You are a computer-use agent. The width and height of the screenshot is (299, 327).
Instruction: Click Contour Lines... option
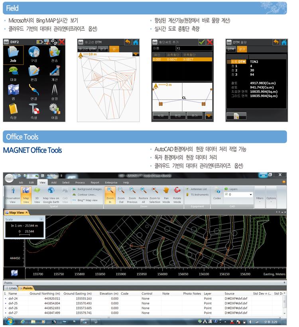(85, 195)
